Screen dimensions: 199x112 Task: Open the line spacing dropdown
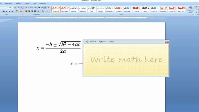pos(39,11)
